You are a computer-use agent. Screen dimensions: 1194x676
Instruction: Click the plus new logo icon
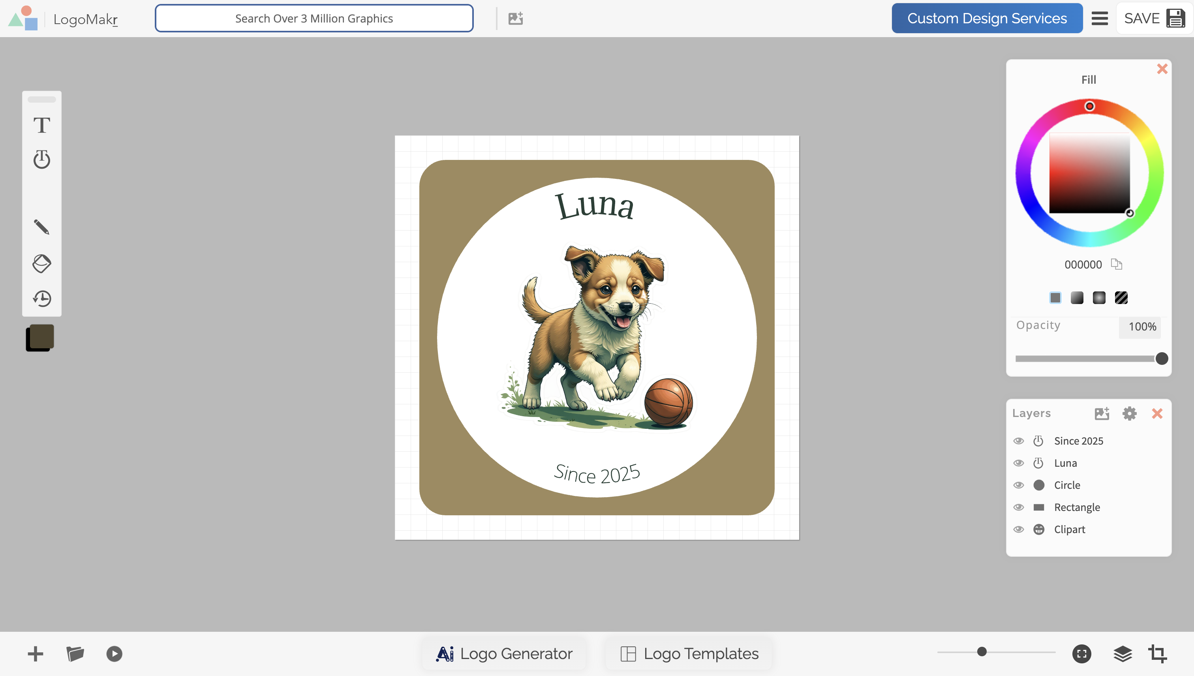pos(35,654)
